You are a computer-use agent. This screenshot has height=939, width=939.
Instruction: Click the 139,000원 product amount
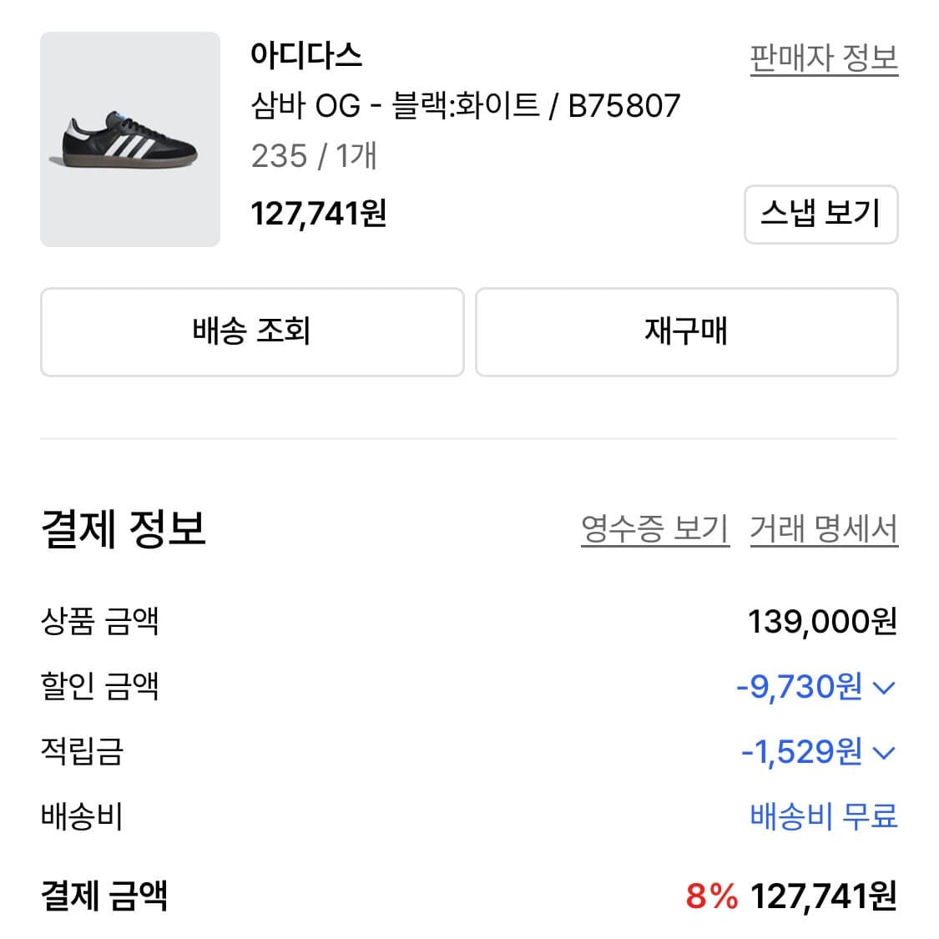tap(821, 622)
